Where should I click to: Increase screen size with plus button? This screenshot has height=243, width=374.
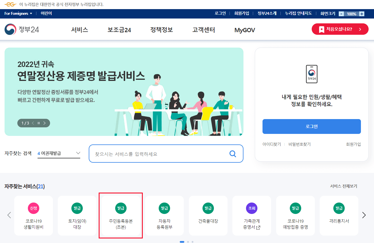point(361,14)
